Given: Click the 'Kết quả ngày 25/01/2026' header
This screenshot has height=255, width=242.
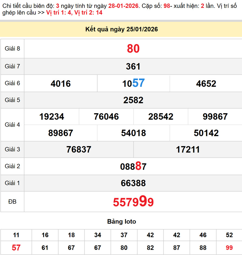Looking at the screenshot, I should (121, 29).
